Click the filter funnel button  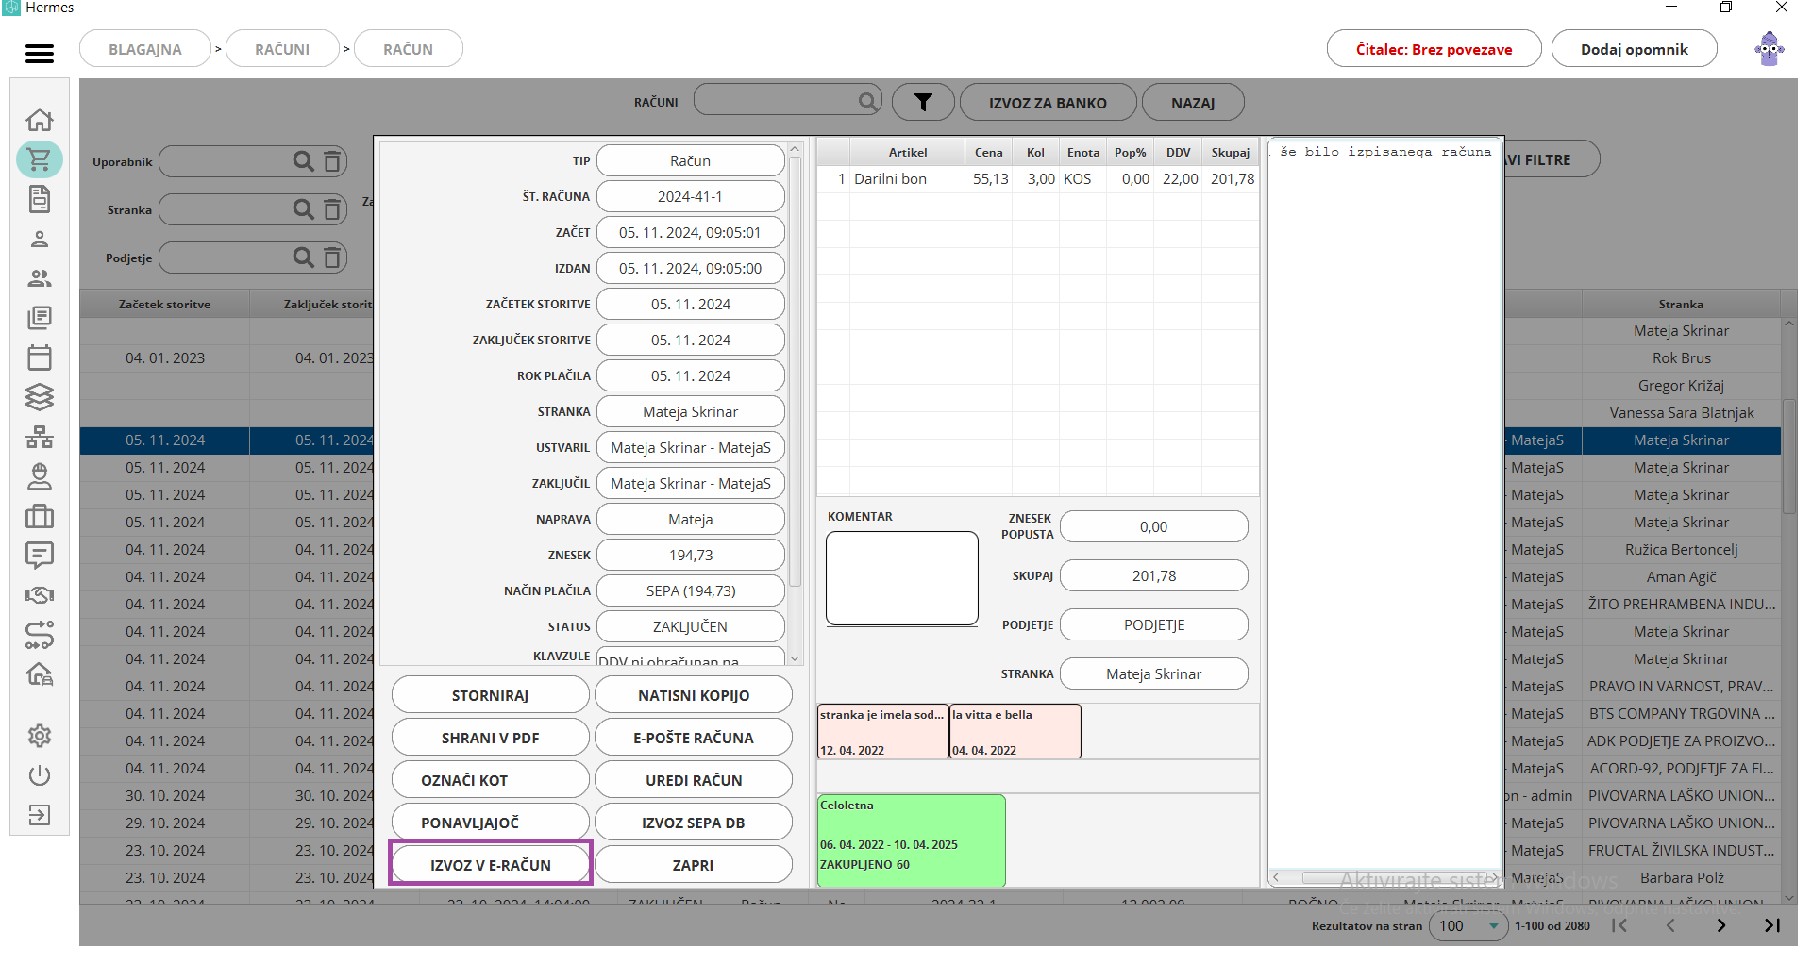pos(923,103)
